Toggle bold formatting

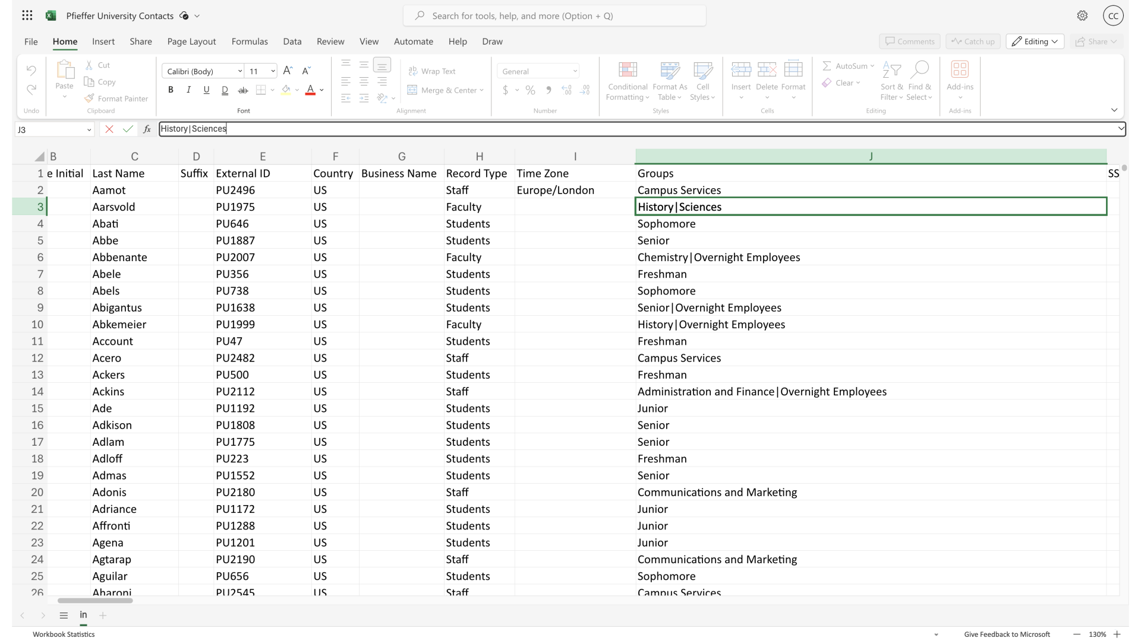[x=171, y=90]
